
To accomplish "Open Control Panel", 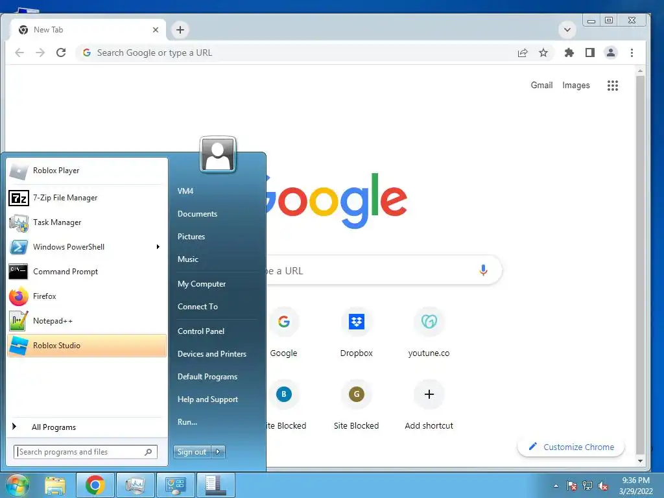I will click(x=201, y=331).
